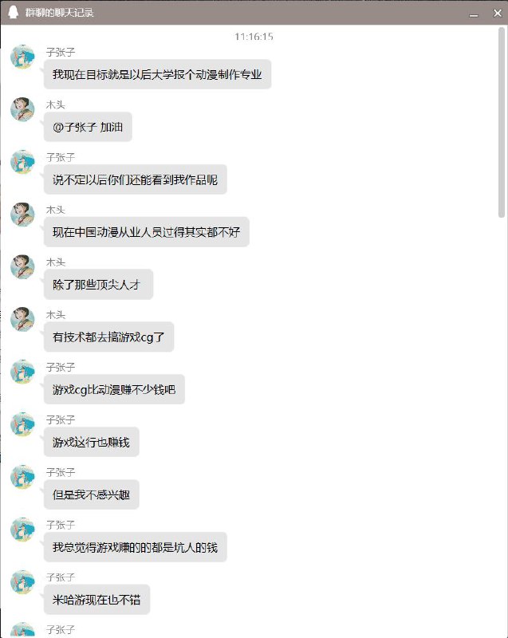Click the @子张子 加油 message bubble
Viewport: 508px width, 638px height.
[87, 127]
